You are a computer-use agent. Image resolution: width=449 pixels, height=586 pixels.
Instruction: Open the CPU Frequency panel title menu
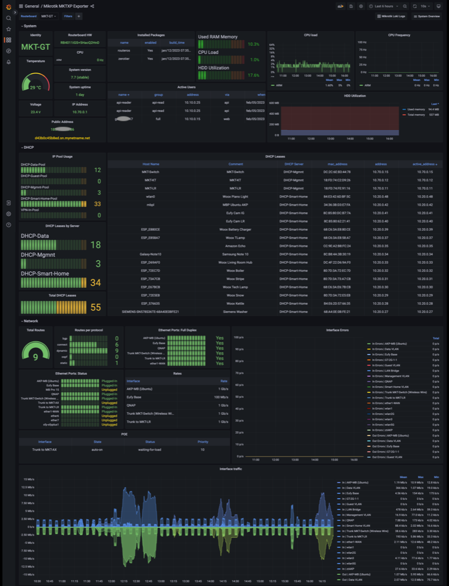click(x=399, y=35)
